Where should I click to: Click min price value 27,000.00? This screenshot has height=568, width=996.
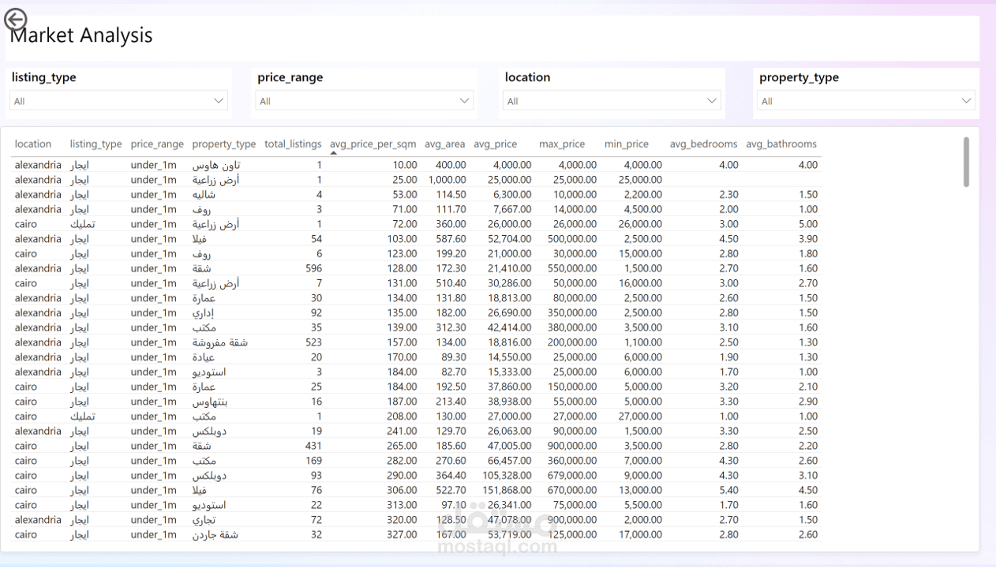(641, 417)
